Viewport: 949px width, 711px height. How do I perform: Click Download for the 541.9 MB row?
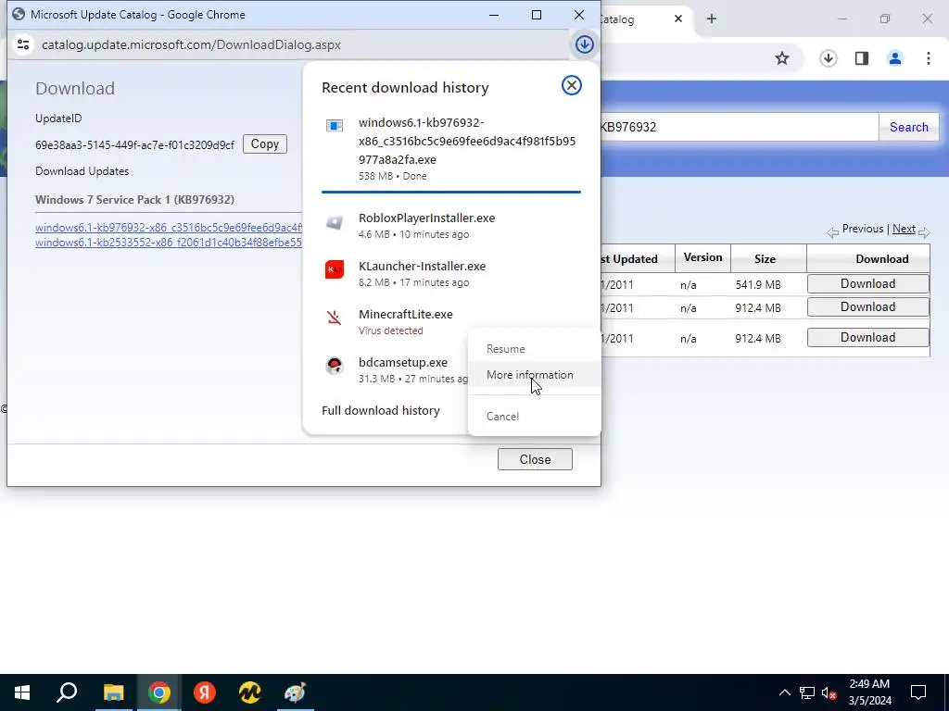pos(867,283)
